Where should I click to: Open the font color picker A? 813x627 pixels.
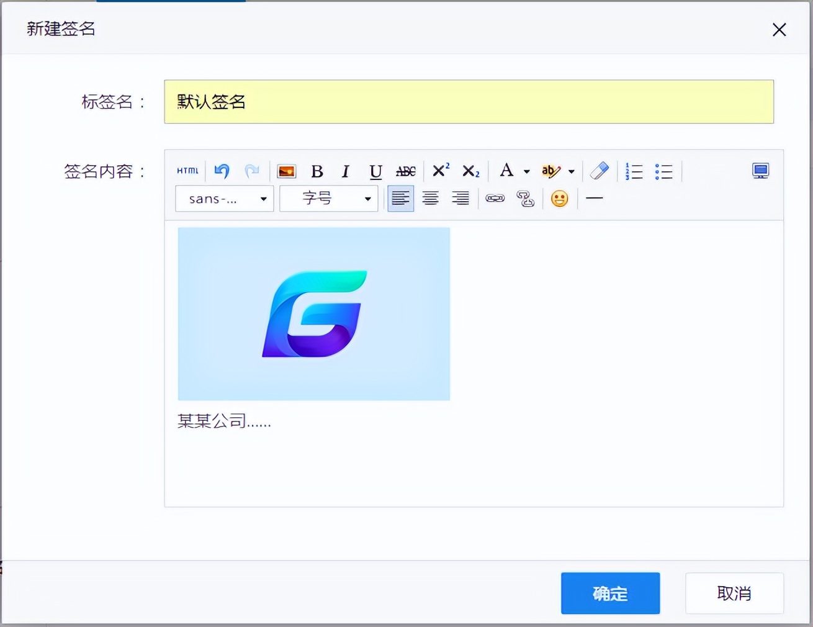pyautogui.click(x=508, y=171)
